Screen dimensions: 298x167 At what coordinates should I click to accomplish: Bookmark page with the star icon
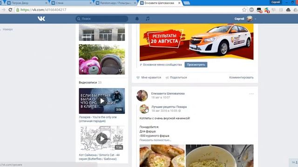(x=244, y=10)
